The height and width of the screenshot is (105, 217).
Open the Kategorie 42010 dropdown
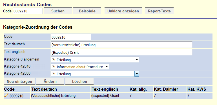click(x=80, y=67)
